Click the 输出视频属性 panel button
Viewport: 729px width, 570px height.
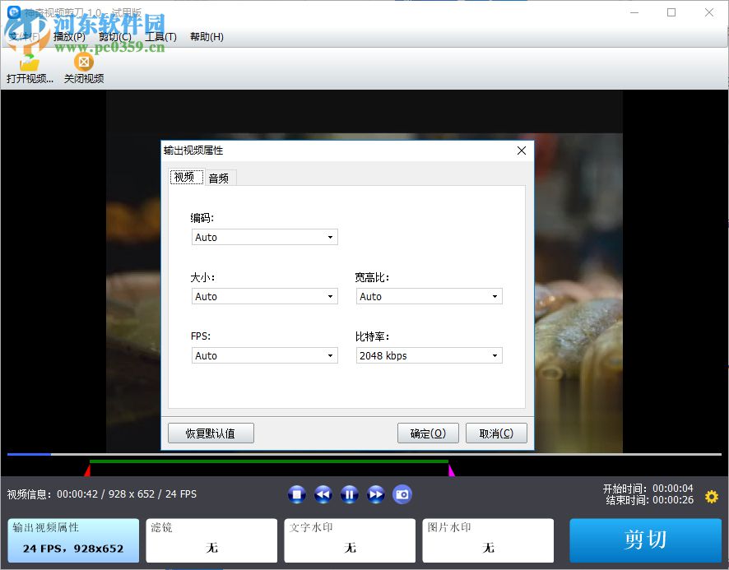73,540
